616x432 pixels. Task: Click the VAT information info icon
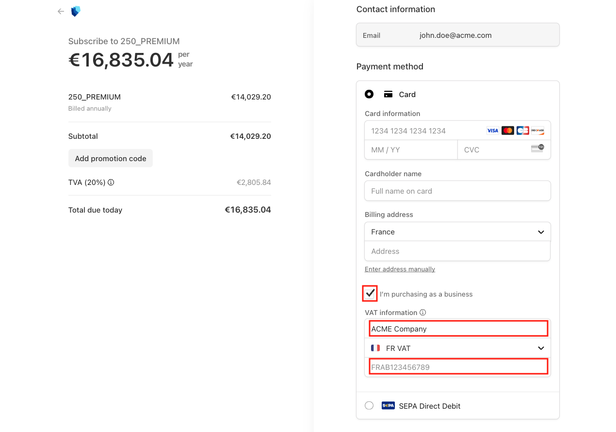point(423,313)
